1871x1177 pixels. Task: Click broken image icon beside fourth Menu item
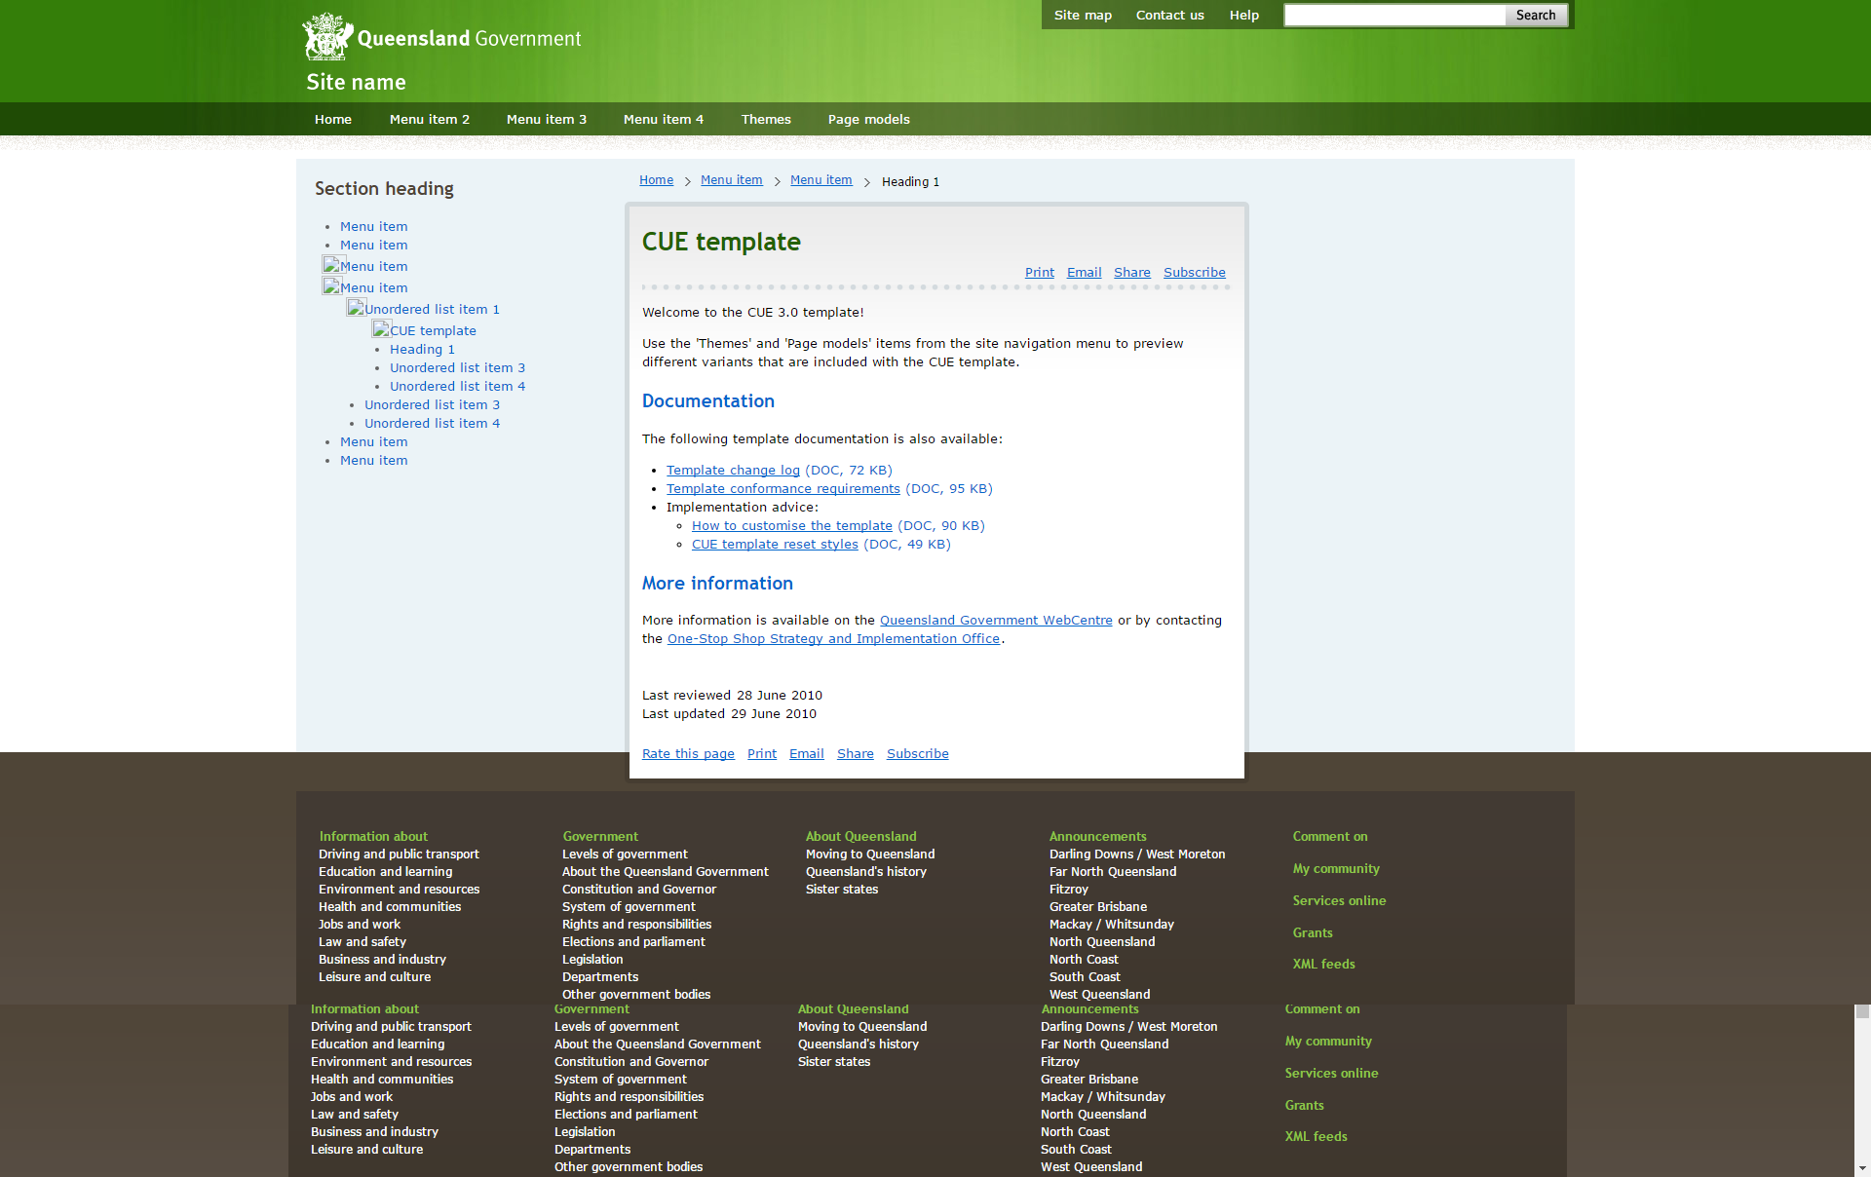coord(332,286)
